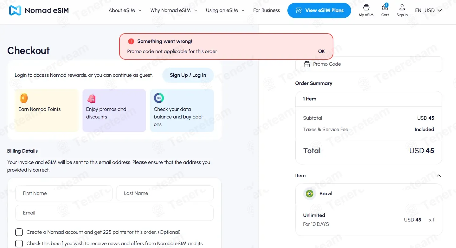Click the 'Promo code not applicable' message
This screenshot has width=456, height=248.
pyautogui.click(x=172, y=51)
